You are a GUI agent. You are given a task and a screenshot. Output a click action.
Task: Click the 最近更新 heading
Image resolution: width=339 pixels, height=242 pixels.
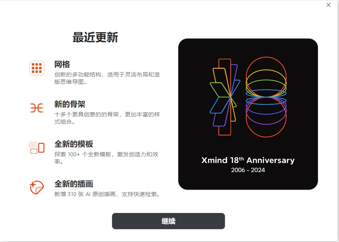[x=95, y=37]
